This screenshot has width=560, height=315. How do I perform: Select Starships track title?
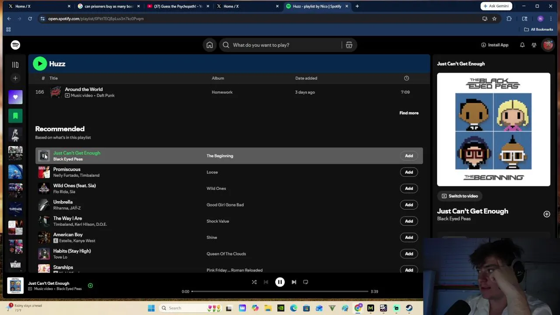(x=63, y=267)
